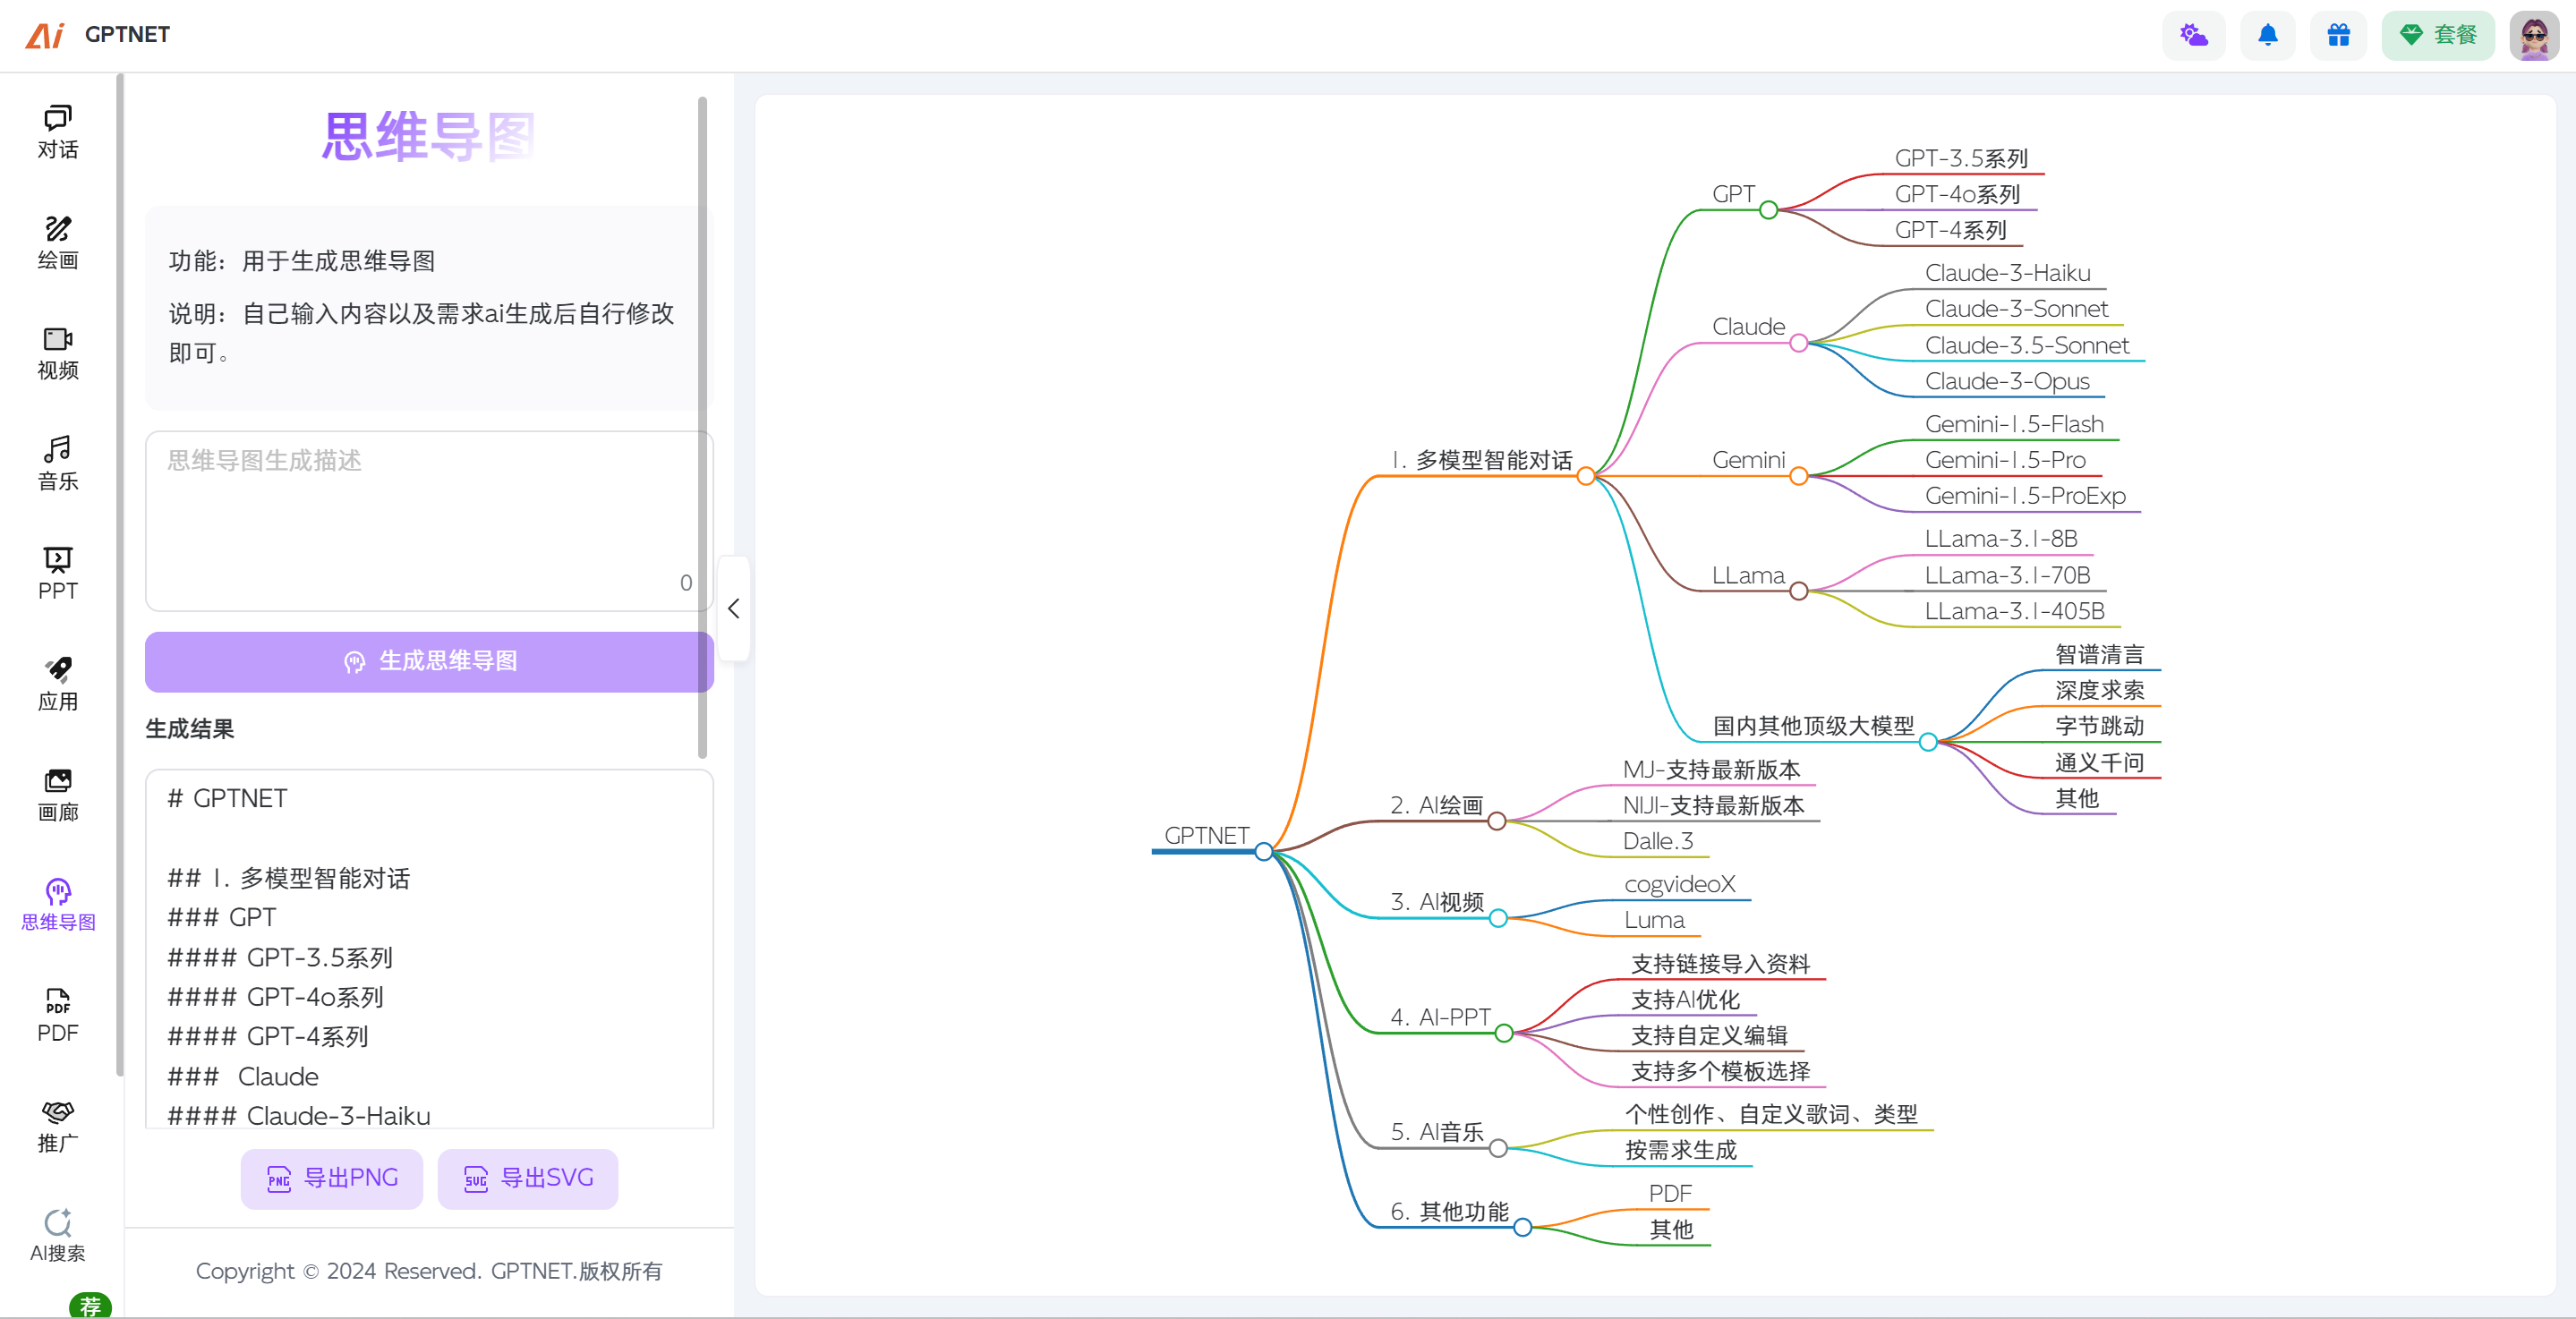
Task: Toggle the theme weather icon
Action: pyautogui.click(x=2193, y=36)
